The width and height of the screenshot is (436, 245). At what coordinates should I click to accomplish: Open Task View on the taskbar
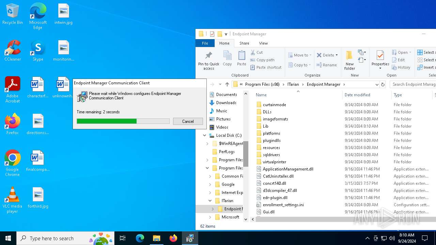123,238
